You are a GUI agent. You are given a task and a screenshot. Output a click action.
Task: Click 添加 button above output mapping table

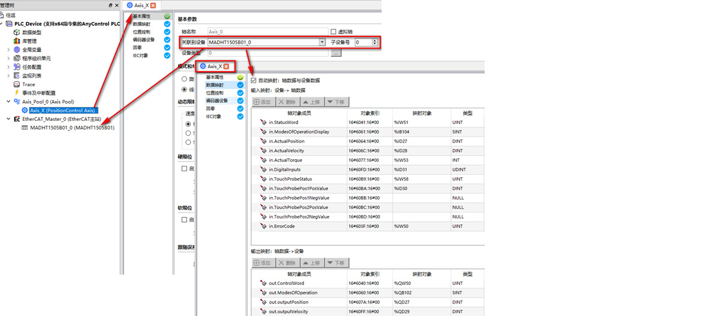tap(263, 263)
